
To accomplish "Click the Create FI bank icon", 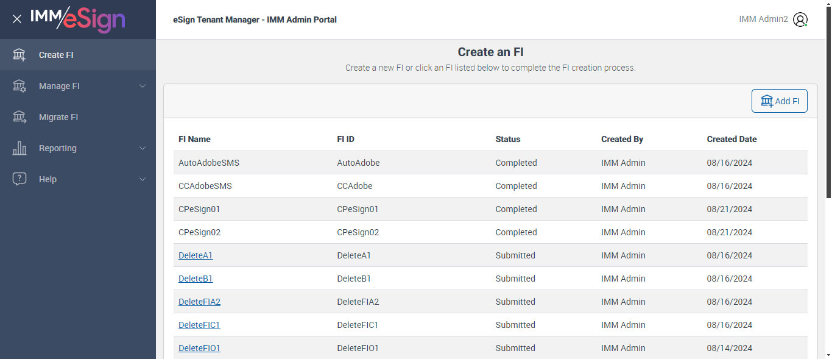I will point(19,55).
